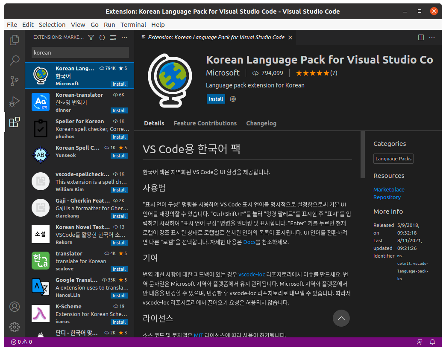The image size is (446, 351).
Task: Click the errors and warnings status indicator
Action: pyautogui.click(x=21, y=342)
